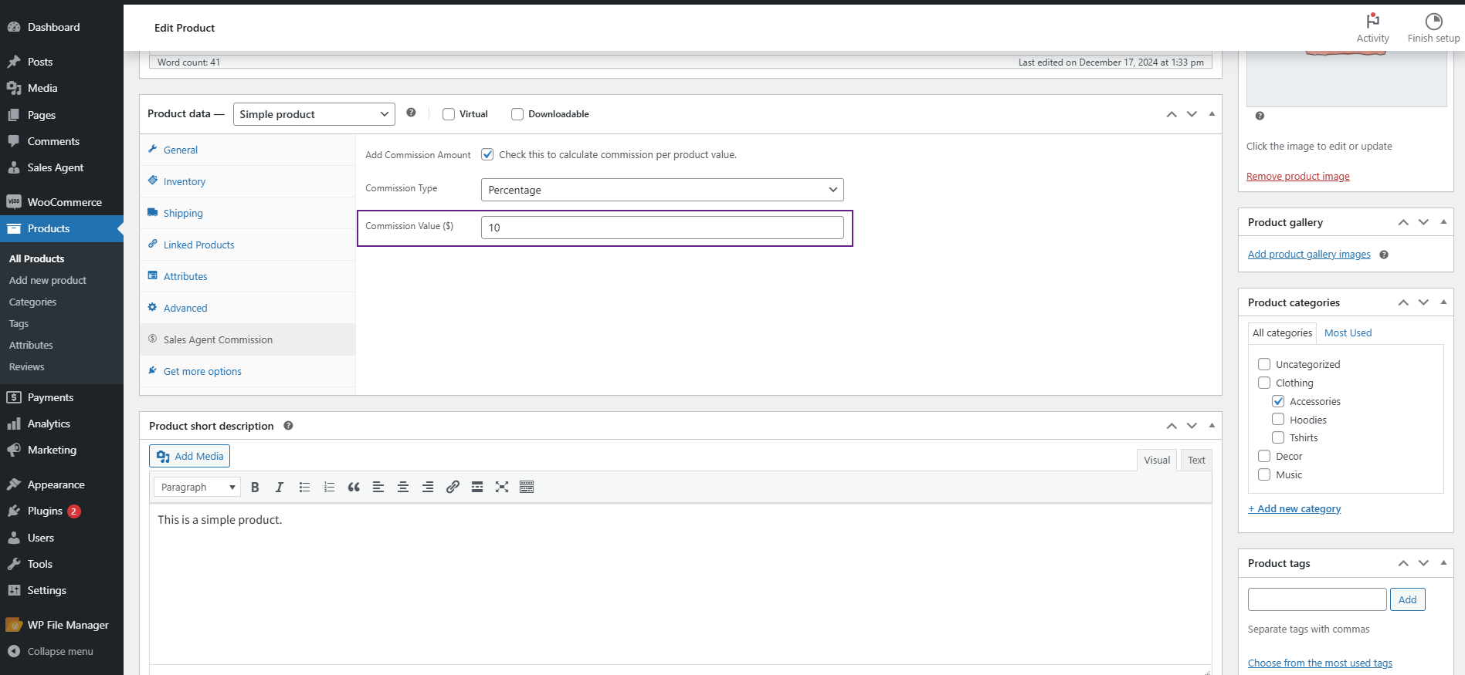Image resolution: width=1465 pixels, height=675 pixels.
Task: Click the Add tag button
Action: click(1407, 599)
